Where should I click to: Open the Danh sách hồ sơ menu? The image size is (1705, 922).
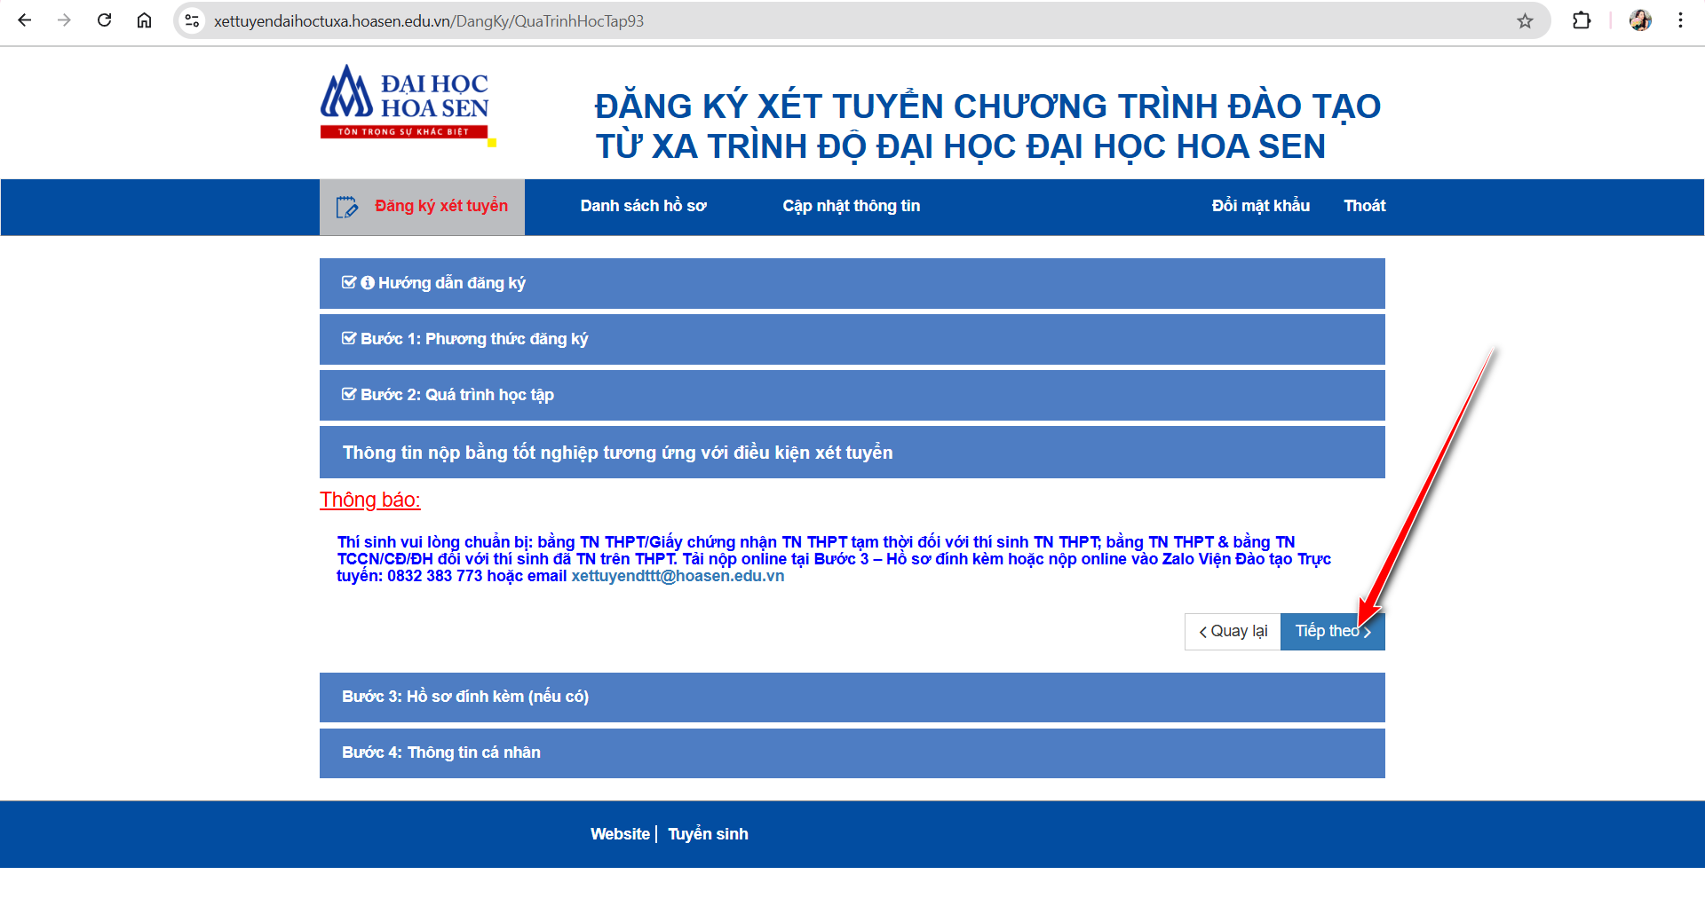[643, 206]
